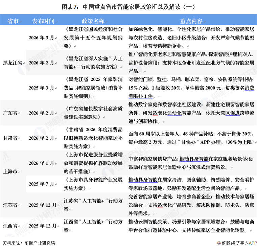Click the 2026年3月 date cell
The width and height of the screenshot is (257, 250).
41,38
